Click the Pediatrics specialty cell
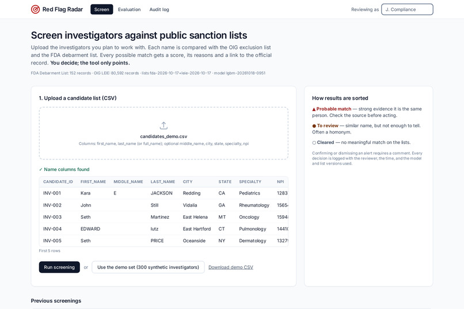The width and height of the screenshot is (464, 309). 249,193
